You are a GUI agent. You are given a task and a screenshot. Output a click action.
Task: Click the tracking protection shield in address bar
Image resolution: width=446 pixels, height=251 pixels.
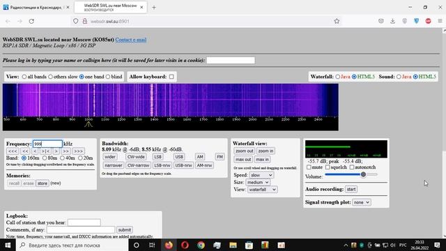76,21
